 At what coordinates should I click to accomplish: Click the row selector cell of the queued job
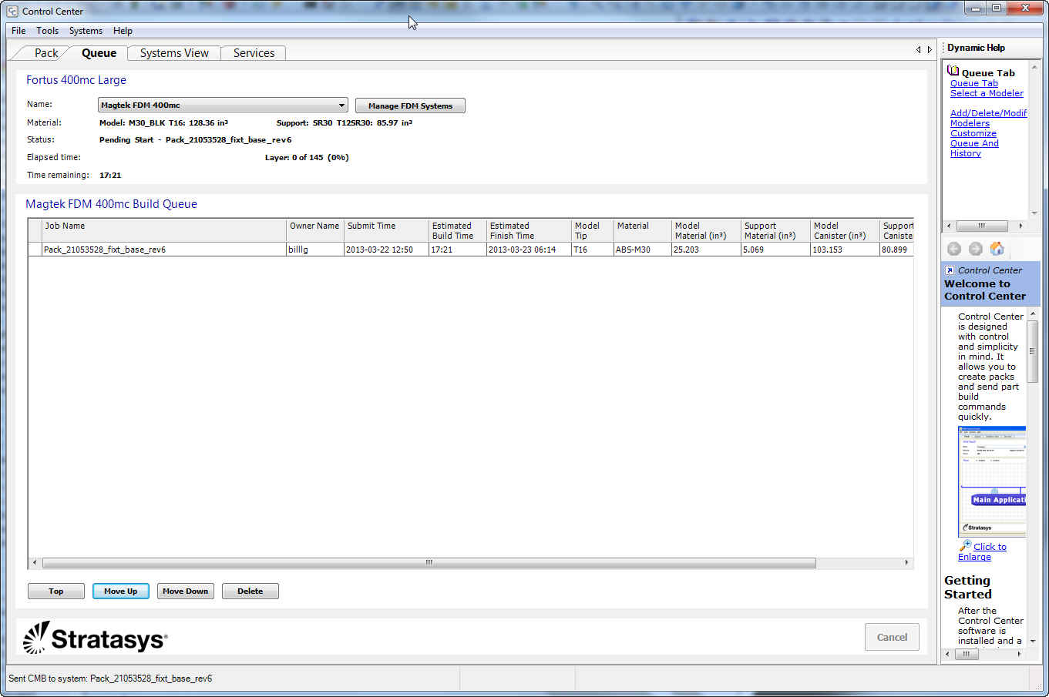click(35, 250)
